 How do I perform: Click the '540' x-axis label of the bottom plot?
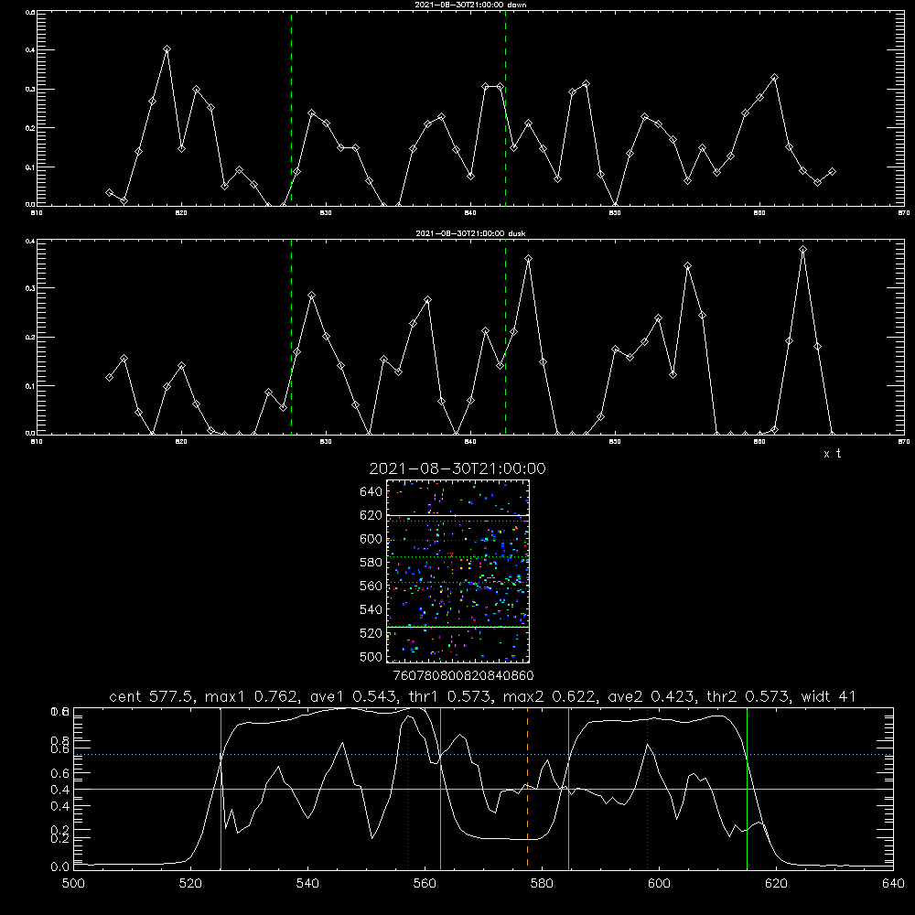coord(307,884)
